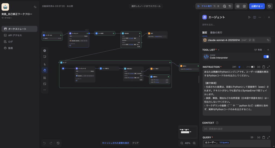Open model parameter settings sliders icon

pos(268,40)
